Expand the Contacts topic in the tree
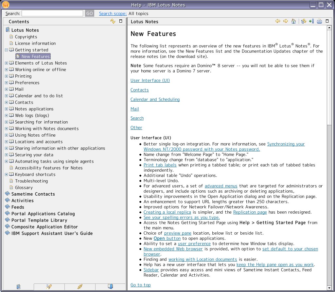 (x=7, y=102)
